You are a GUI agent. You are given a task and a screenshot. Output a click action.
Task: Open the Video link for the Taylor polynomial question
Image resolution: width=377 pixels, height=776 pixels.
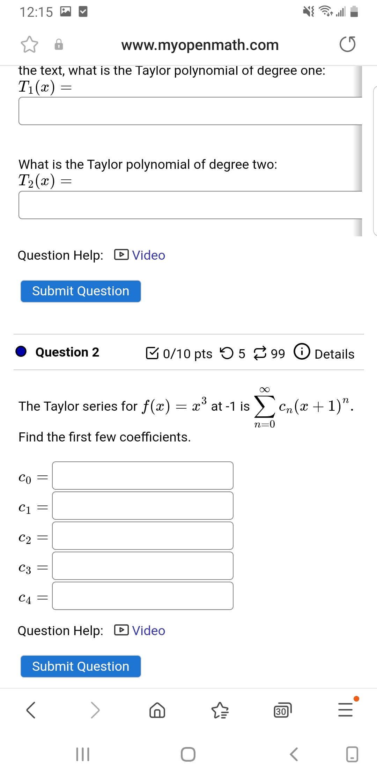[x=148, y=256]
